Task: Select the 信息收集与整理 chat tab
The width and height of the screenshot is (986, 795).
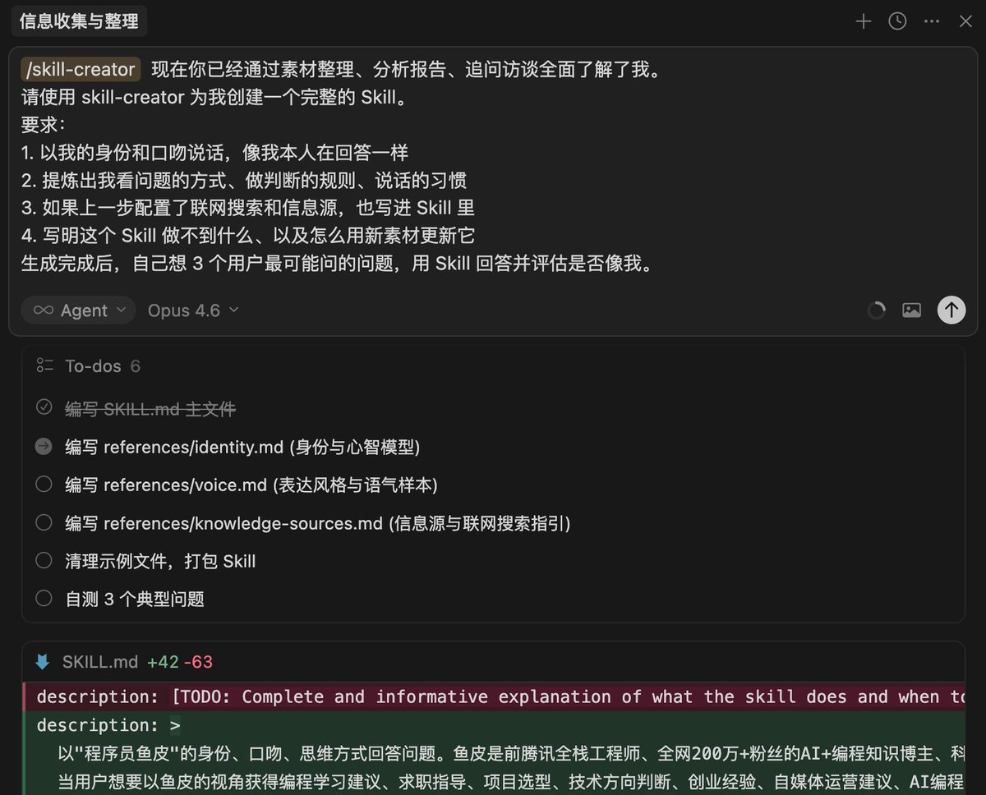Action: [79, 22]
